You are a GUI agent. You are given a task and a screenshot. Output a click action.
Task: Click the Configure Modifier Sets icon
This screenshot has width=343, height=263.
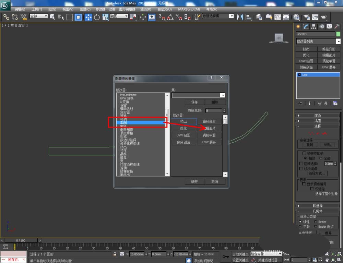coord(335,103)
